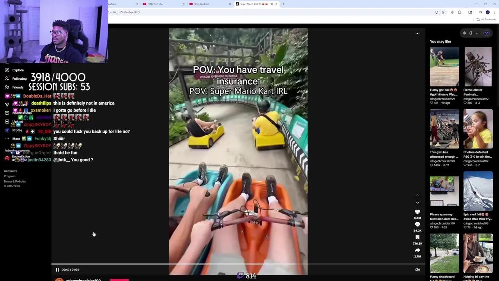Click the Upload plus icon
The height and width of the screenshot is (281, 499).
coord(7,122)
